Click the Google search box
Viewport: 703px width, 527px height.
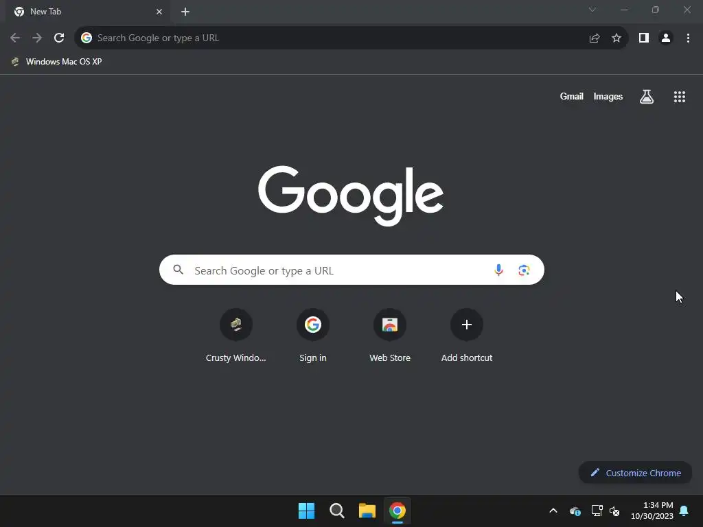(x=351, y=270)
